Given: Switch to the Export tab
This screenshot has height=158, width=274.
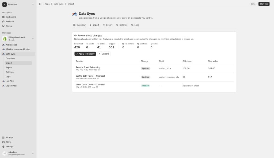Looking at the screenshot, I should point(108,25).
